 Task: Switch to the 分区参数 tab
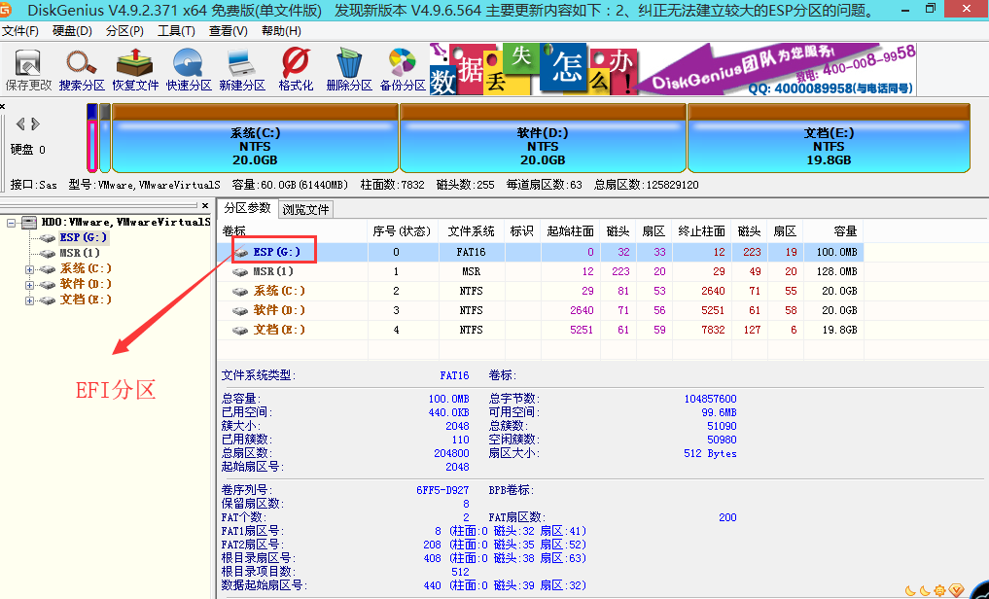click(247, 208)
